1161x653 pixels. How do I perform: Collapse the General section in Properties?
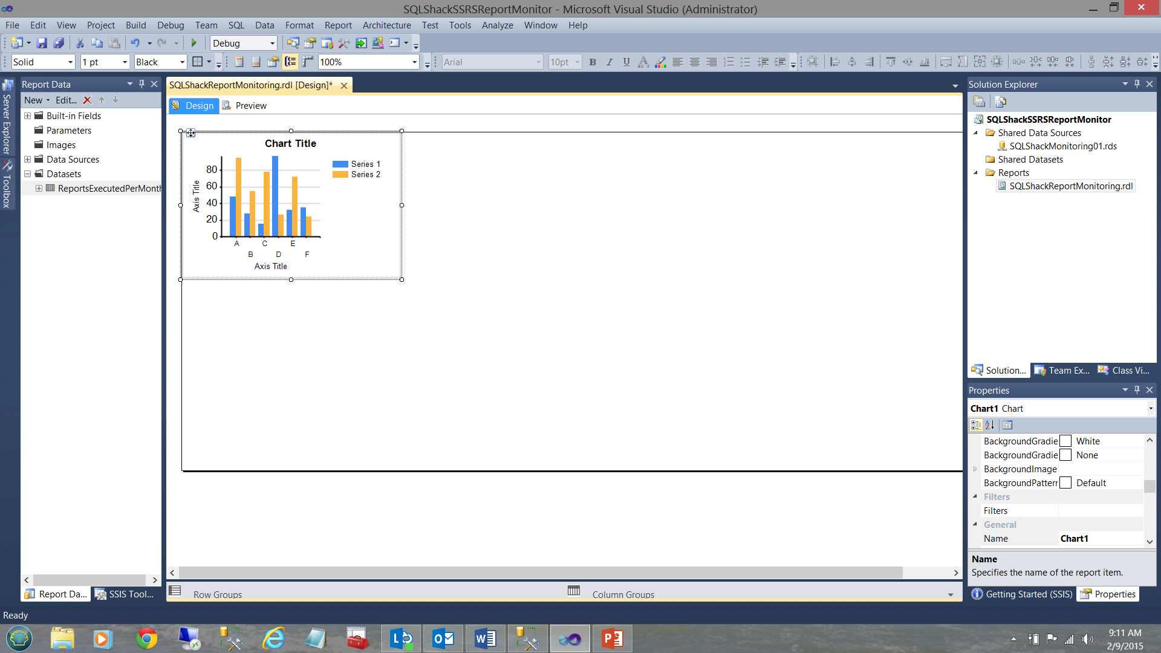(975, 524)
